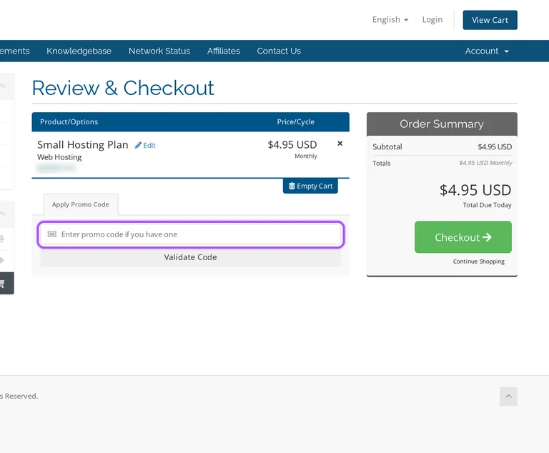Click the Order Summary panel header

coord(442,124)
